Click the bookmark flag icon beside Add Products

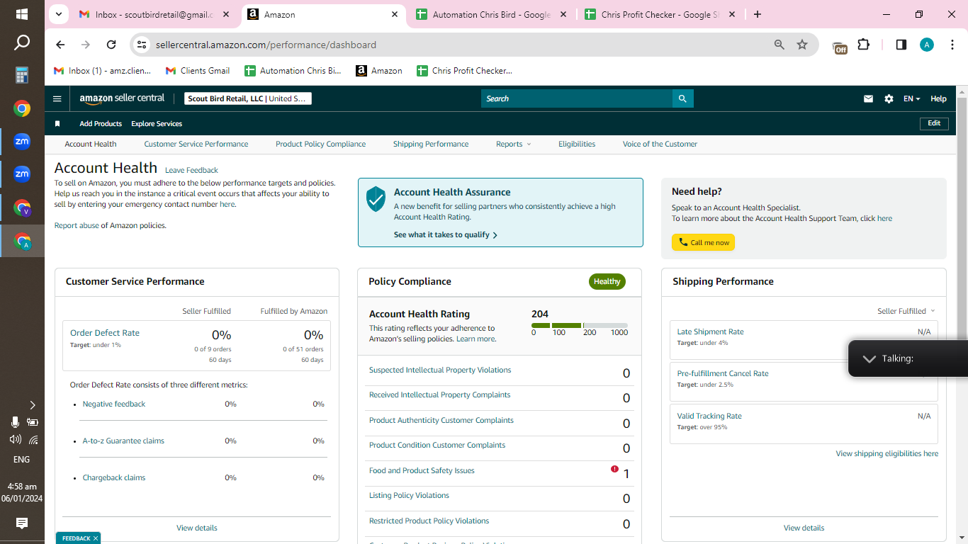click(57, 124)
